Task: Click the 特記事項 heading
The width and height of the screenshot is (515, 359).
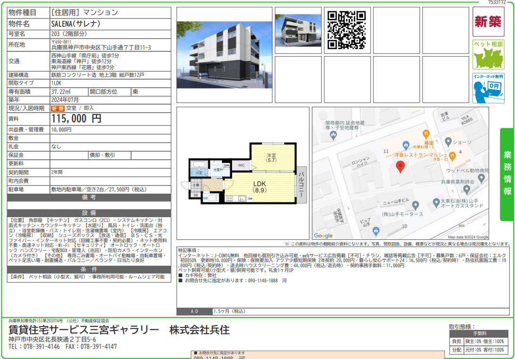Action: tap(189, 250)
